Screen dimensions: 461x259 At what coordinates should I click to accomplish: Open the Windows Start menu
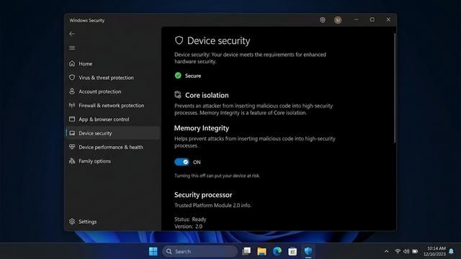[x=153, y=251]
